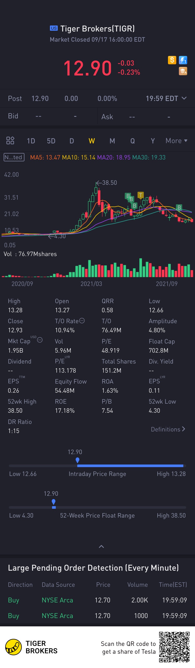This screenshot has width=195, height=668.
Task: Toggle the N...ted adjustment setting box
Action: [14, 157]
